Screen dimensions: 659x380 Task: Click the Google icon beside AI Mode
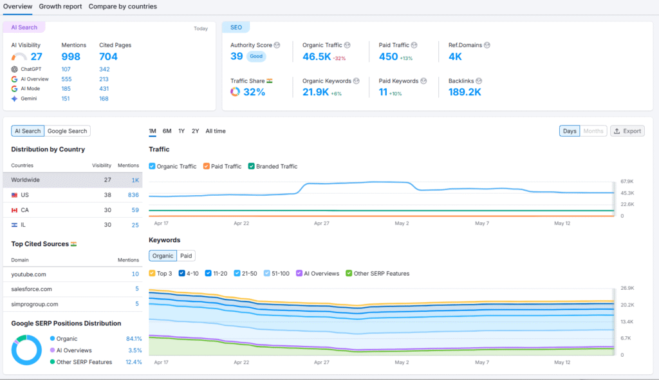14,89
